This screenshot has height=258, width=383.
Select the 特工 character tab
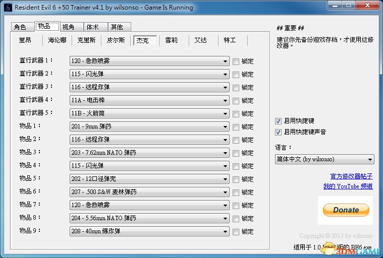click(x=230, y=40)
